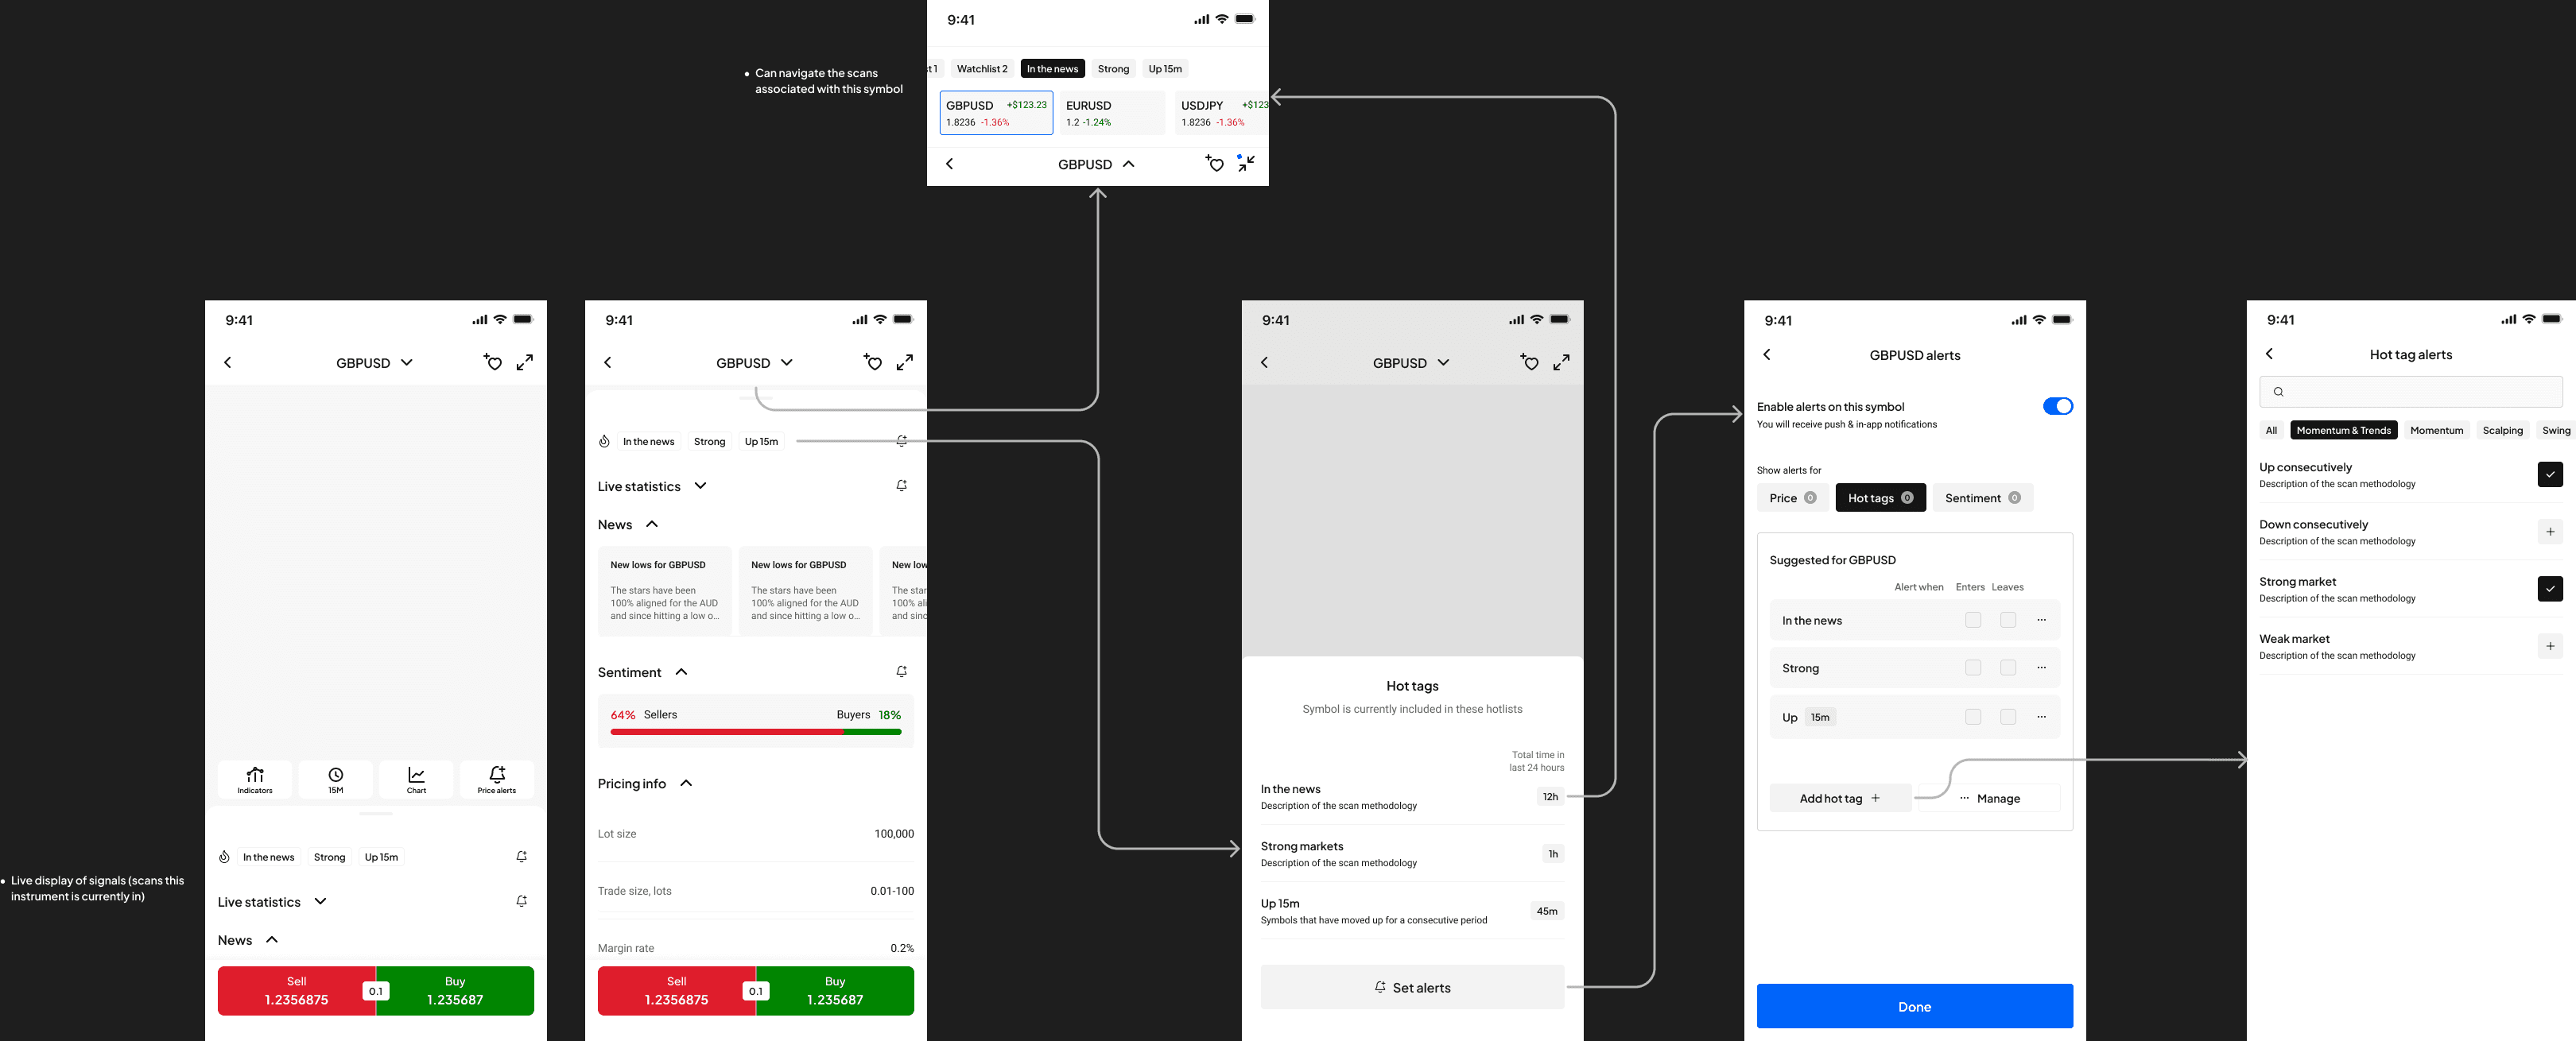The image size is (2576, 1041).
Task: Tap the expand/fullscreen icon on chart header
Action: click(524, 362)
